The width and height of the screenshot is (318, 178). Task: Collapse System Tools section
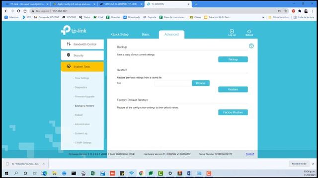coord(82,67)
